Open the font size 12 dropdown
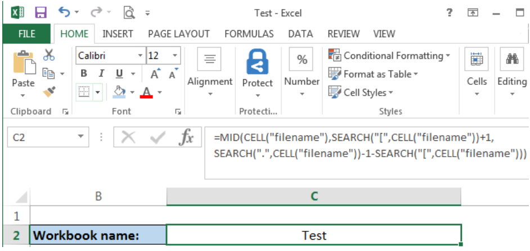The image size is (530, 251). coord(175,56)
